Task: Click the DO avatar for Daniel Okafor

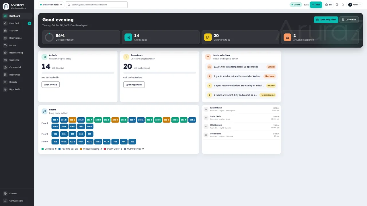Action: [206, 118]
